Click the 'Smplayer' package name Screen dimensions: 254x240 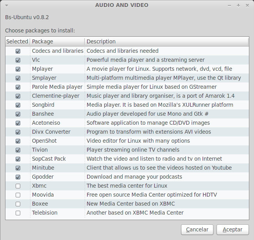(44, 78)
